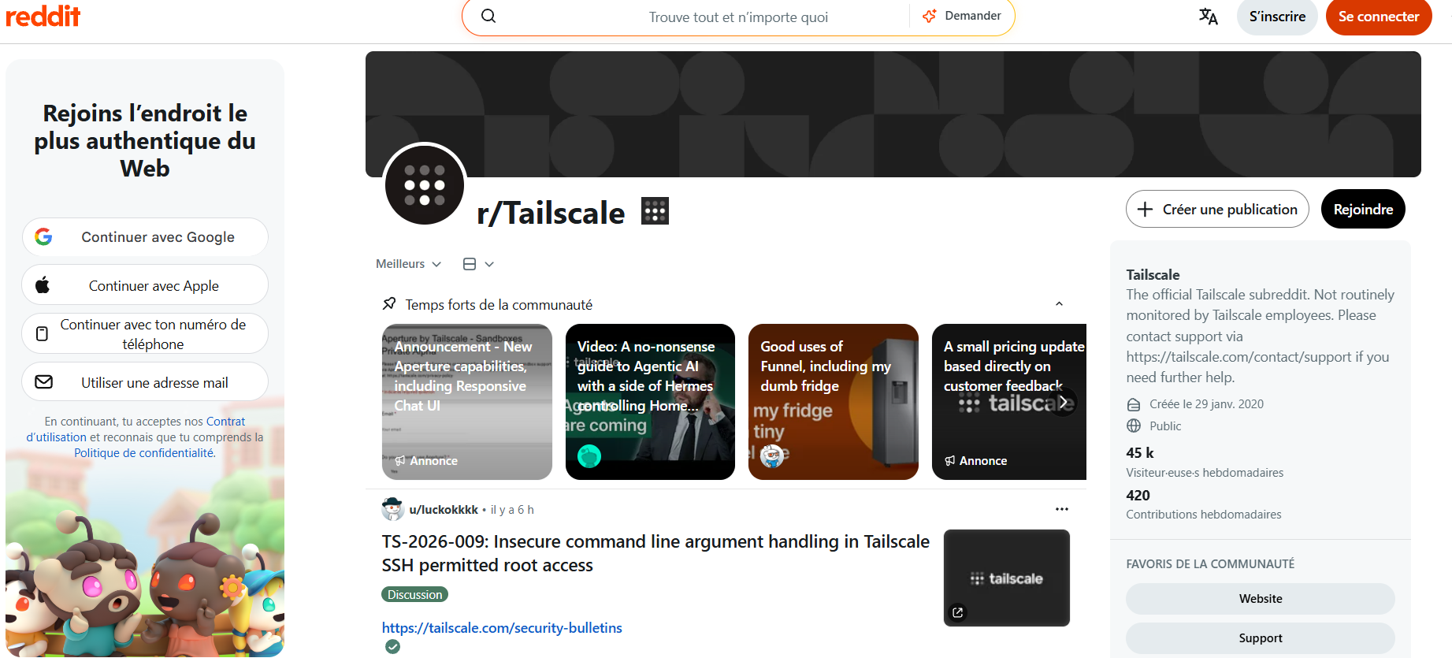Continue with Google sign-in

(x=145, y=237)
